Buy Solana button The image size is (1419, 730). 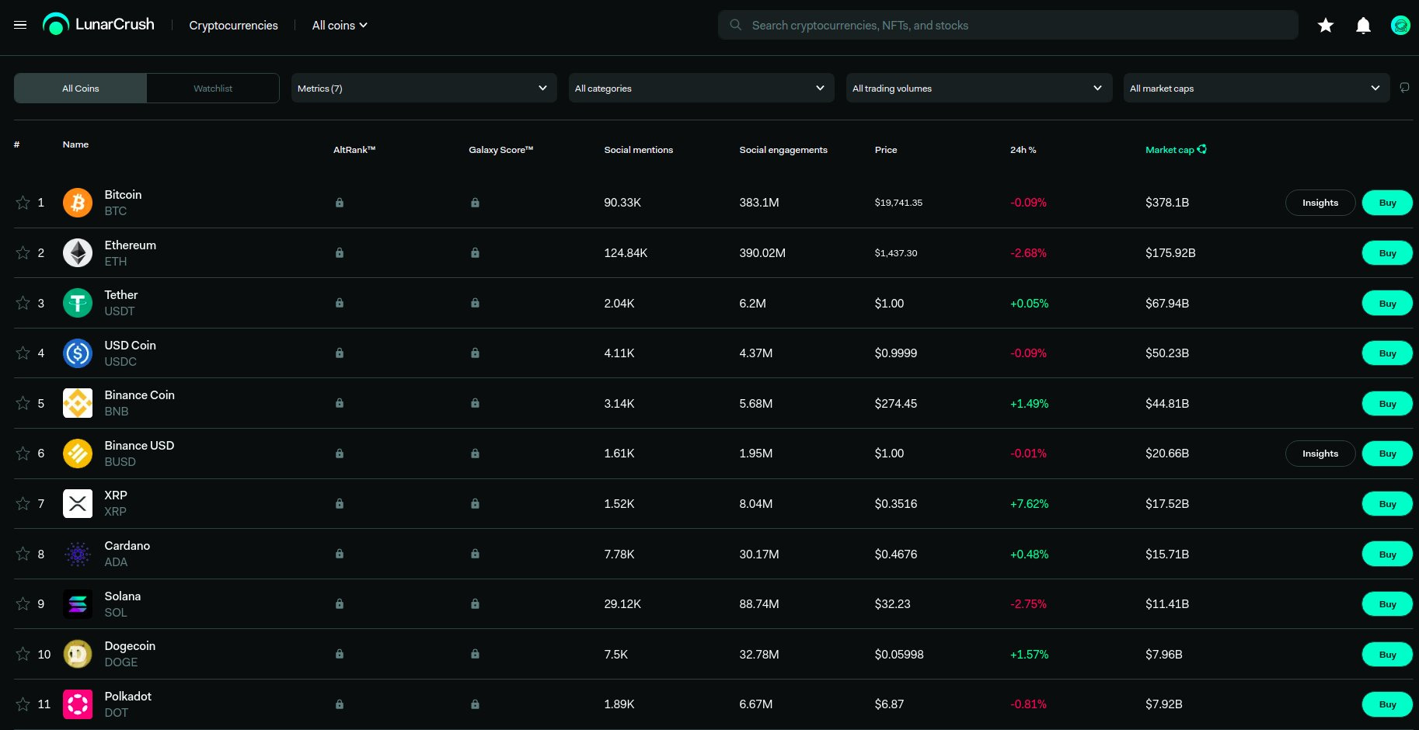[1387, 604]
